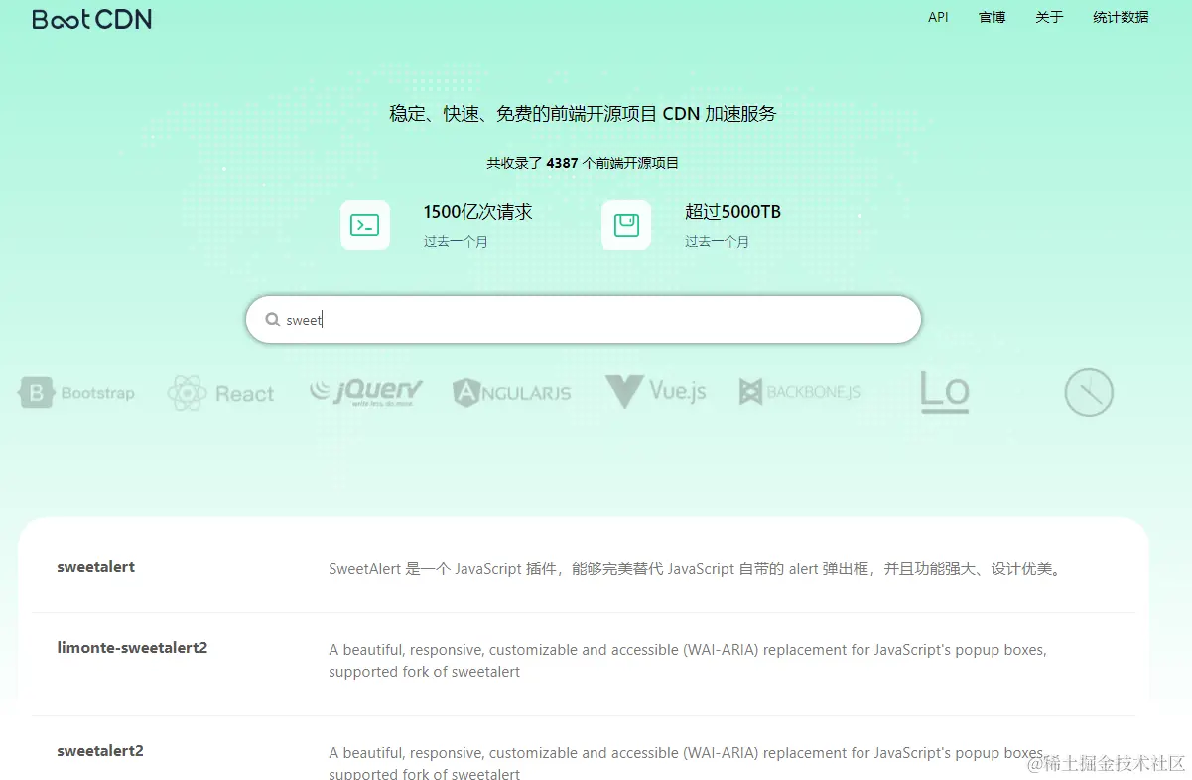Open the sweetalert2 library result
This screenshot has width=1192, height=780.
(100, 751)
